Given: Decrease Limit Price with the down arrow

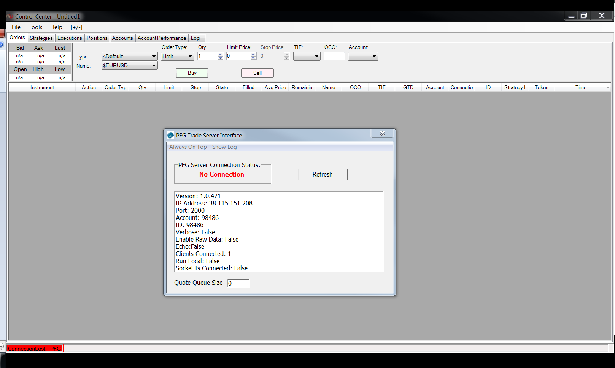Looking at the screenshot, I should click(x=254, y=58).
